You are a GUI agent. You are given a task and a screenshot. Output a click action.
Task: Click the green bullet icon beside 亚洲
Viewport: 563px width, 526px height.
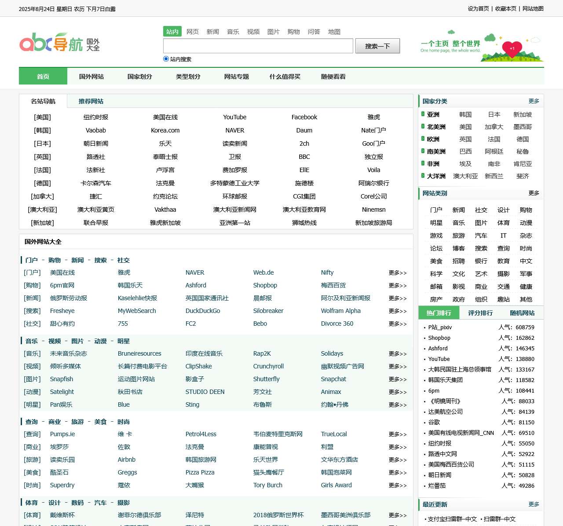423,114
